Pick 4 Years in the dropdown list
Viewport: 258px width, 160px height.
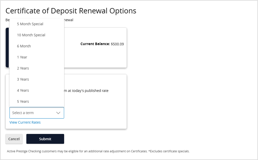point(23,90)
